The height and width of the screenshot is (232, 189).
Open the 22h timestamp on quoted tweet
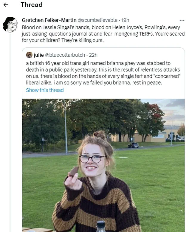[93, 55]
